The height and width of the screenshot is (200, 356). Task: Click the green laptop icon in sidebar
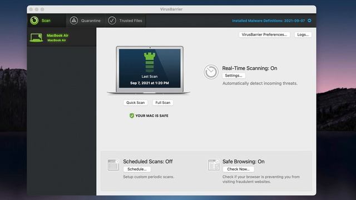[x=36, y=38]
